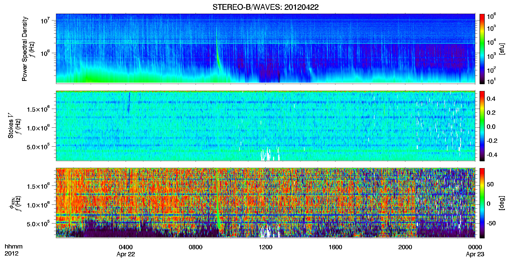Click the 1.0×10^6 label on Stokes V panel
This screenshot has width=531, height=273.
(38, 128)
